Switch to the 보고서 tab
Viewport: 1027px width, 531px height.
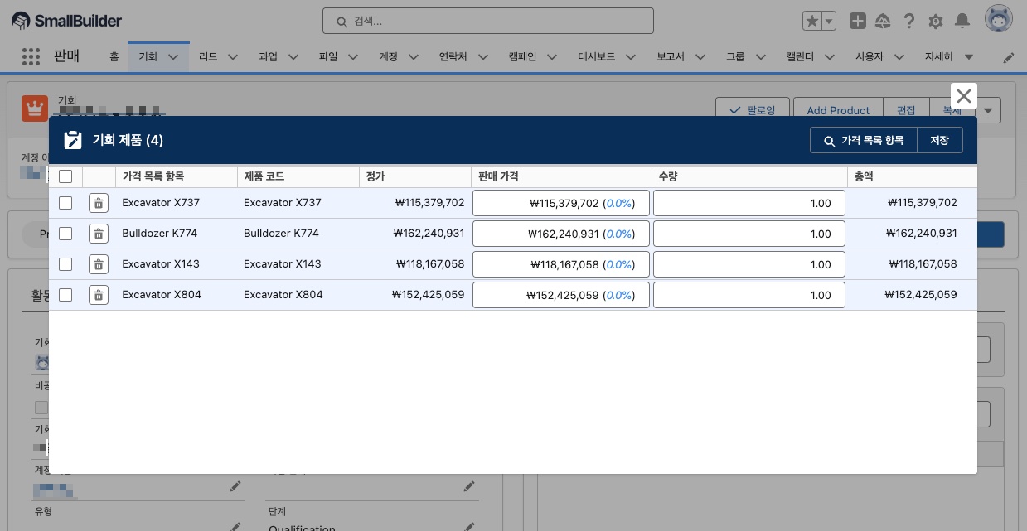pos(670,57)
